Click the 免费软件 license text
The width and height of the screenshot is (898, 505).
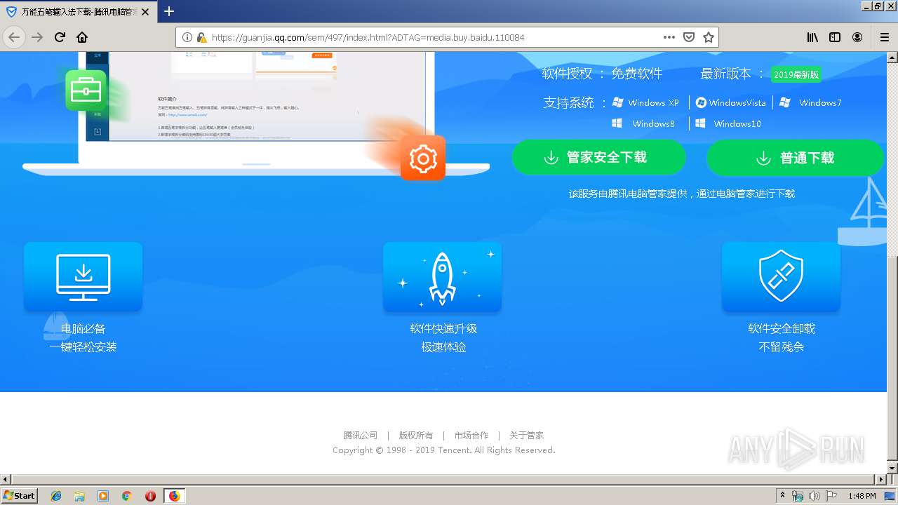(x=636, y=74)
